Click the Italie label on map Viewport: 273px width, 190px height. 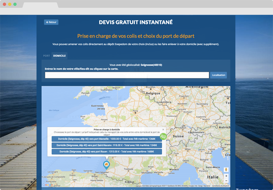[213, 177]
